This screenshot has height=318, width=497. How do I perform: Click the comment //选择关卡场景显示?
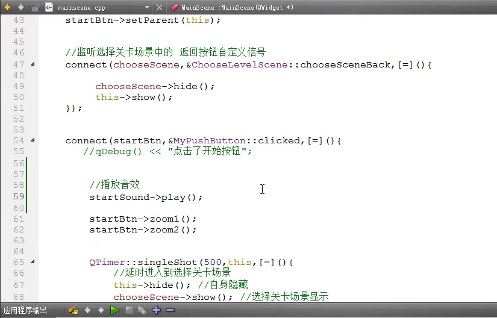click(x=284, y=297)
